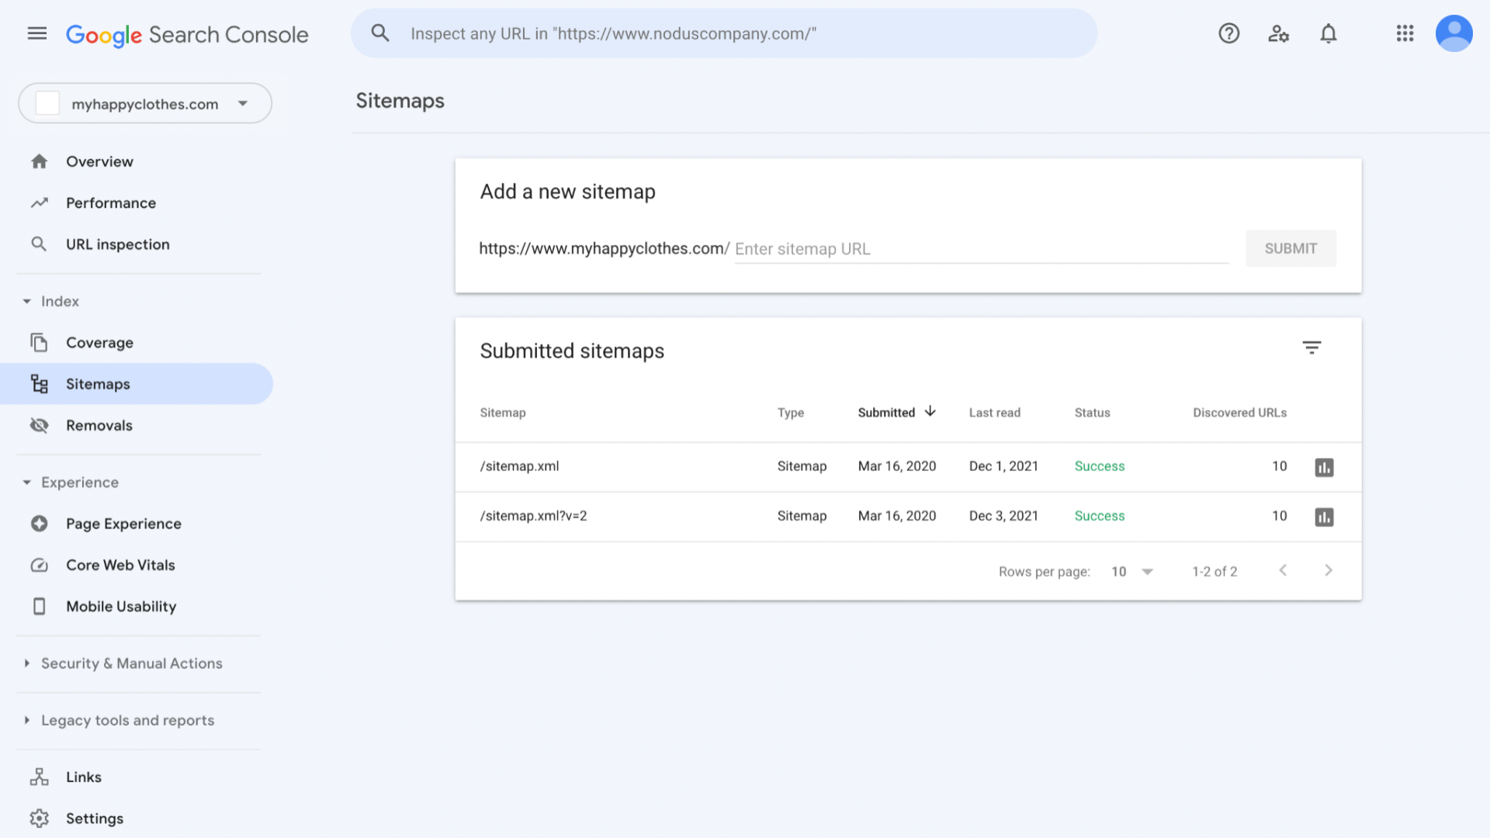Click the Overview home icon
Image resolution: width=1490 pixels, height=838 pixels.
tap(39, 161)
